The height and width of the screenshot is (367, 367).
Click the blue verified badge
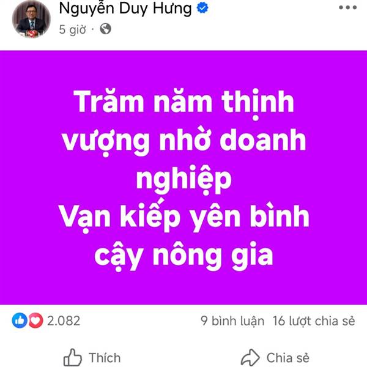pos(202,8)
